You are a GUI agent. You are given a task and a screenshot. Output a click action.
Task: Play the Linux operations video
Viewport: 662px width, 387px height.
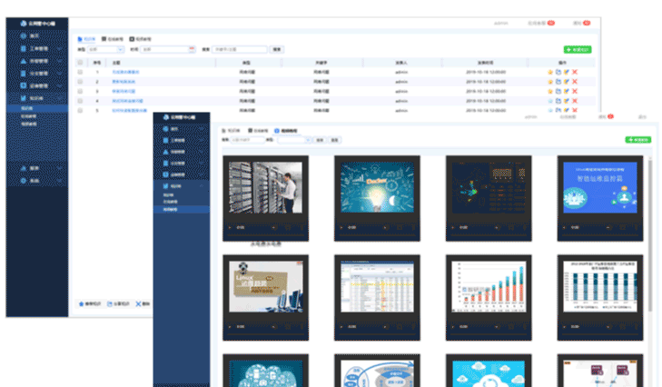[230, 326]
